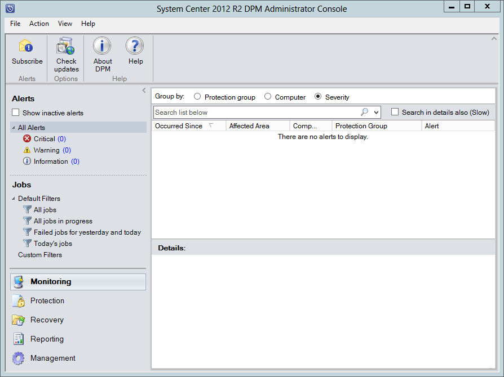Select the All jobs filter
The height and width of the screenshot is (377, 504).
(x=45, y=209)
